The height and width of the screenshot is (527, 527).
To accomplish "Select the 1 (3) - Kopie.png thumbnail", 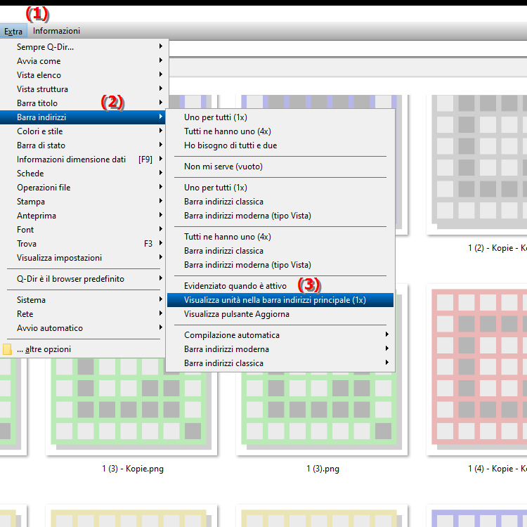I will point(131,407).
